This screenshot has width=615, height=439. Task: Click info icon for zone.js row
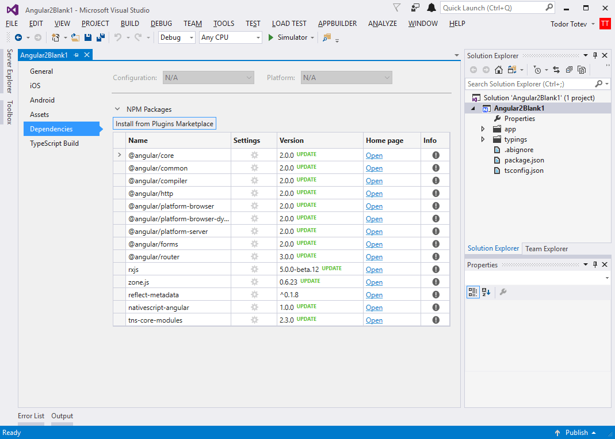pyautogui.click(x=436, y=282)
